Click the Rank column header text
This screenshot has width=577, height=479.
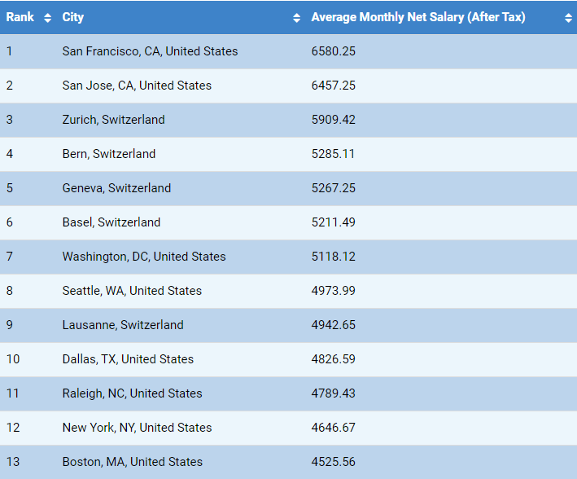coord(20,17)
